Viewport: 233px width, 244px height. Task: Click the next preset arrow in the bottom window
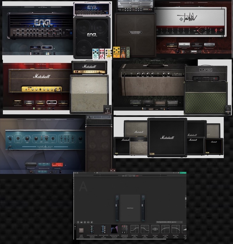[x=77, y=173]
